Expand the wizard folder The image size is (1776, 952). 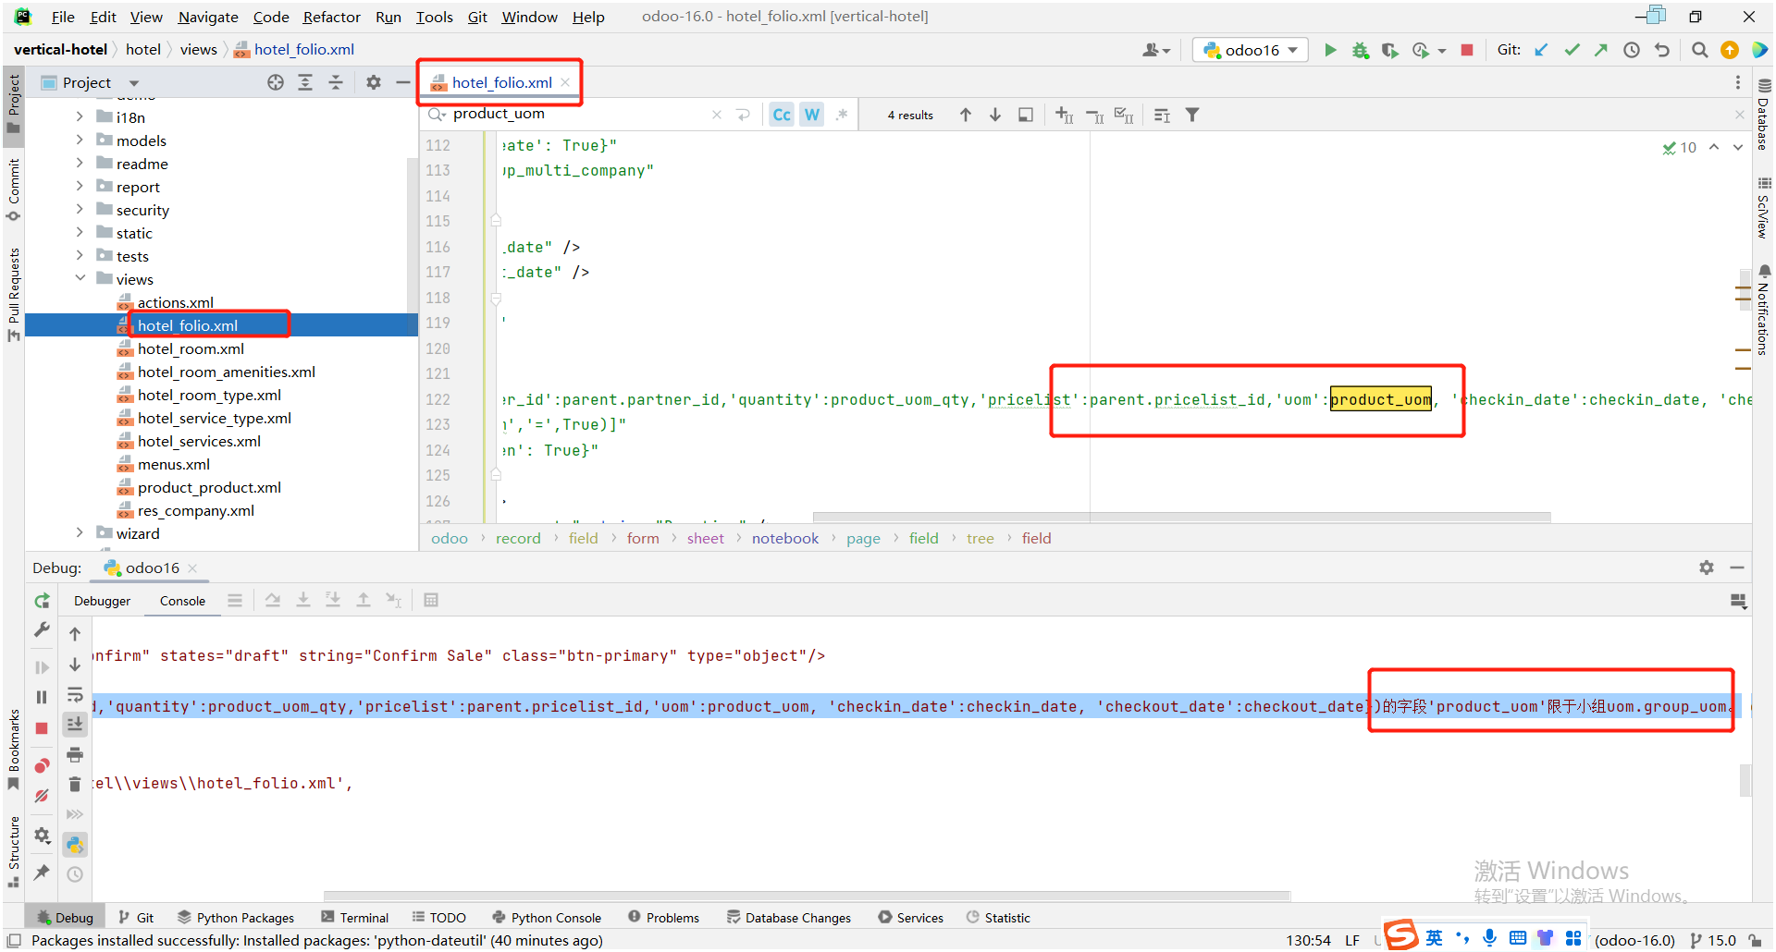(80, 533)
